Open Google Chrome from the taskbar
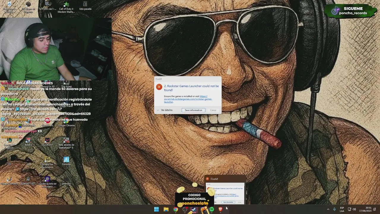This screenshot has width=380, height=214. 175,209
